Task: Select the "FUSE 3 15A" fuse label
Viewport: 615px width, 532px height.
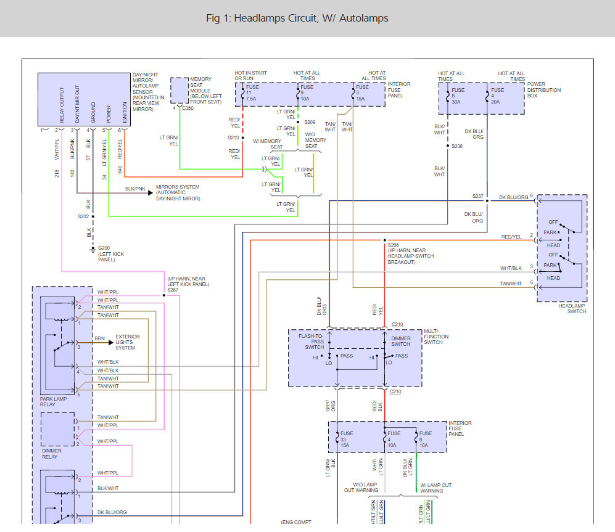Action: pos(362,93)
